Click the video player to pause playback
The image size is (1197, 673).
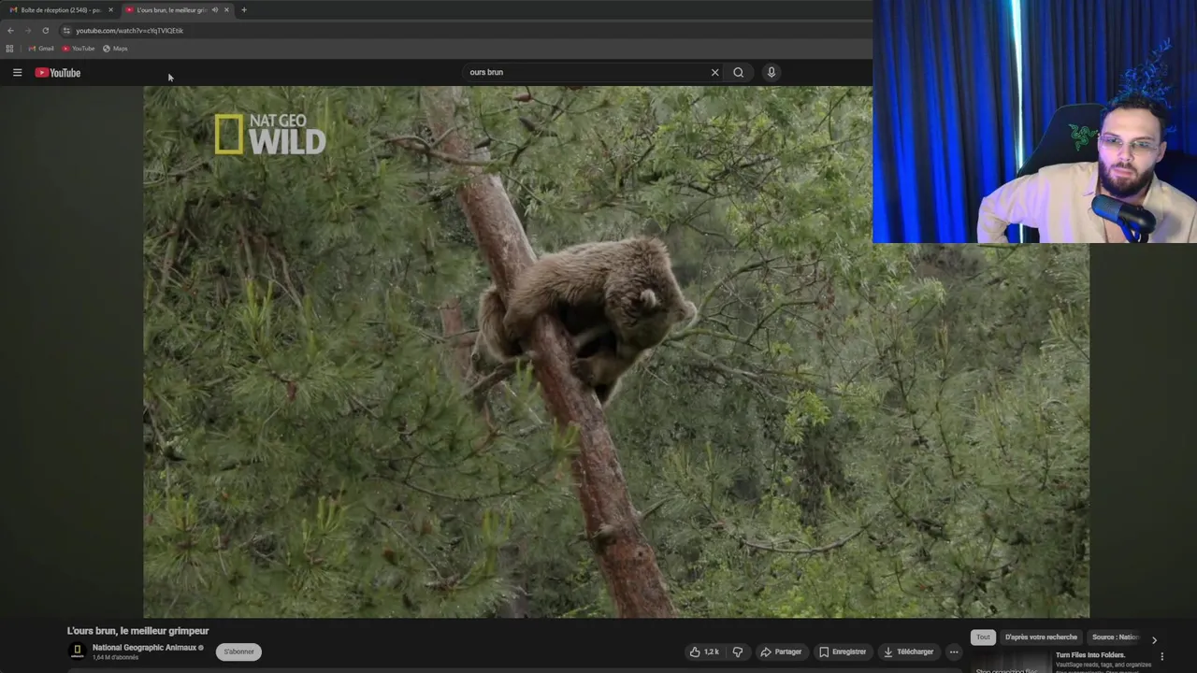coord(616,352)
